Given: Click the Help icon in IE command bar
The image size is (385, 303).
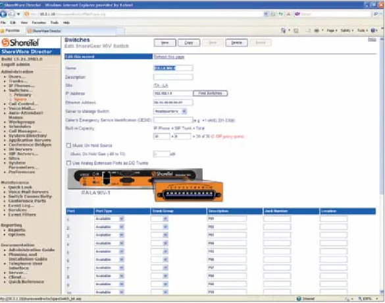Looking at the screenshot, I should (x=373, y=30).
